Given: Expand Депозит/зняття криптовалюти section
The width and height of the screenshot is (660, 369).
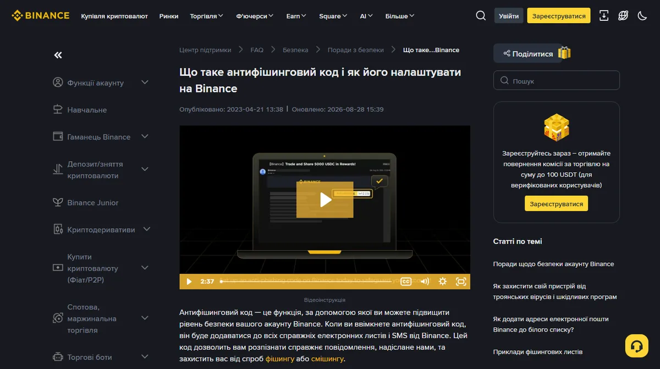Looking at the screenshot, I should (x=145, y=169).
